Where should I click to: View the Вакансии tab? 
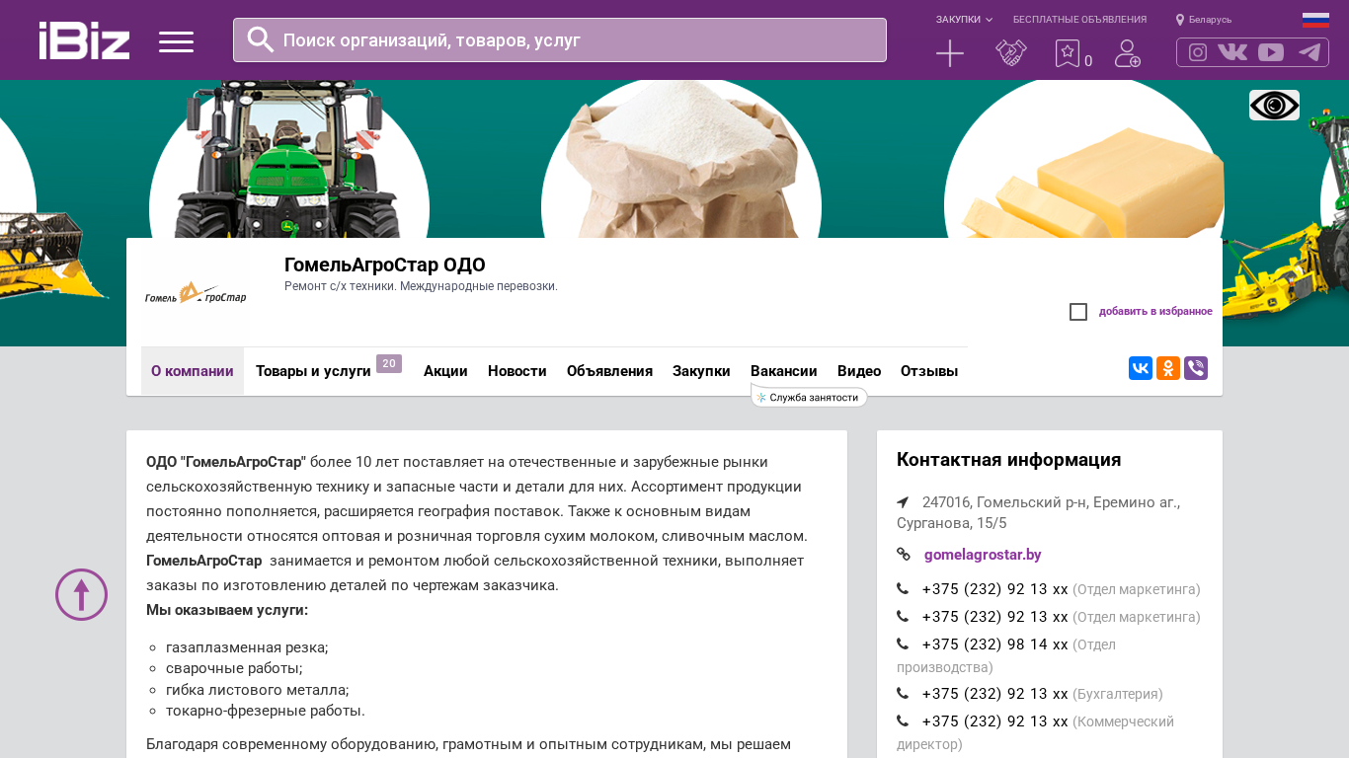(x=784, y=371)
